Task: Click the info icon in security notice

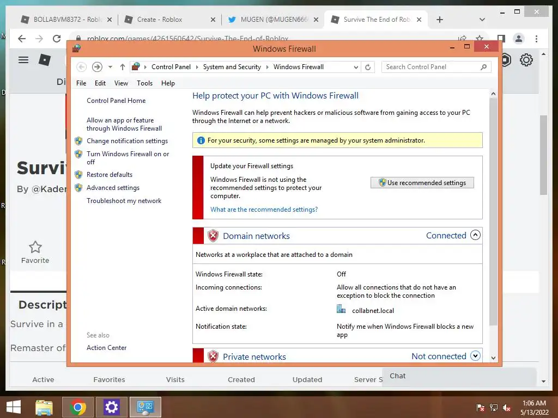Action: pos(201,140)
